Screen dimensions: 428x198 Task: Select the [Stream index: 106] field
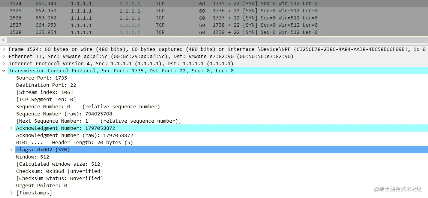tap(45, 92)
